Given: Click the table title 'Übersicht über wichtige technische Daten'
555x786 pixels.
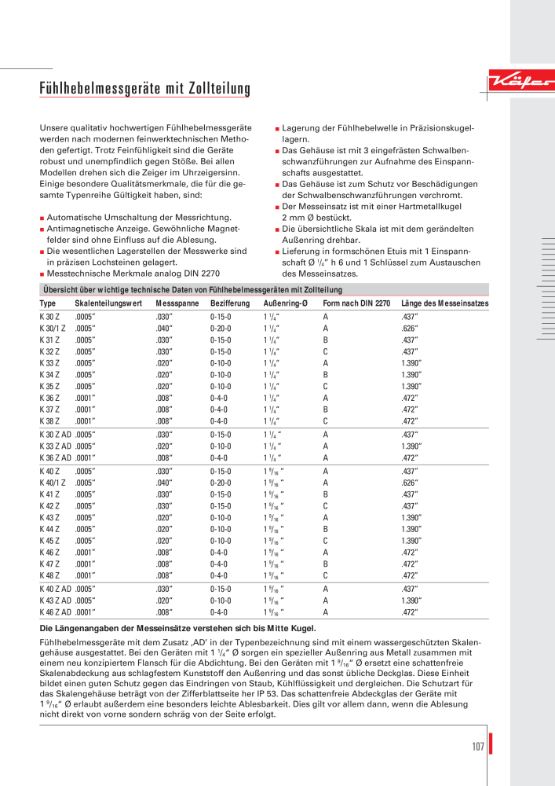Looking at the screenshot, I should (x=192, y=290).
